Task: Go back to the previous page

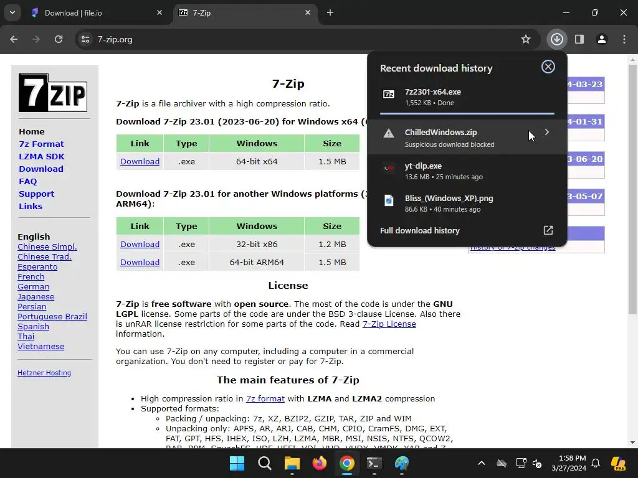Action: [14, 39]
